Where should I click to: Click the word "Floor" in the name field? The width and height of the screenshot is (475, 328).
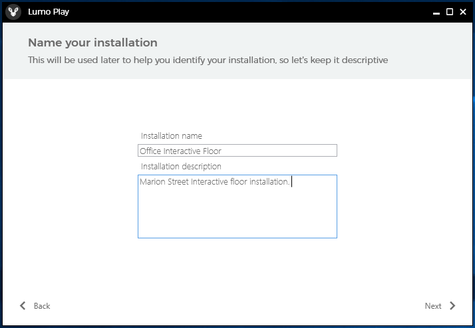214,151
